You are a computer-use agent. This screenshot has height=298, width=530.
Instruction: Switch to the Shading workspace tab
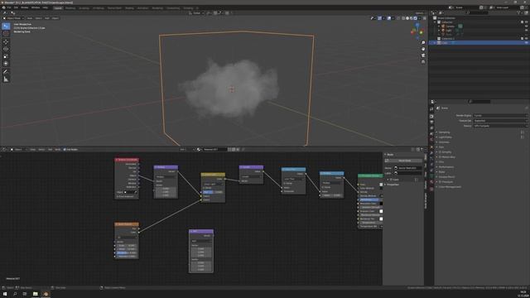[129, 7]
